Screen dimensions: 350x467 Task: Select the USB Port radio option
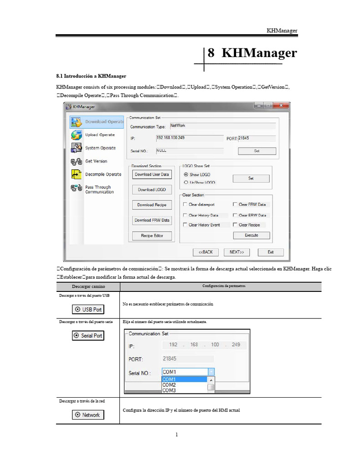tap(88, 310)
